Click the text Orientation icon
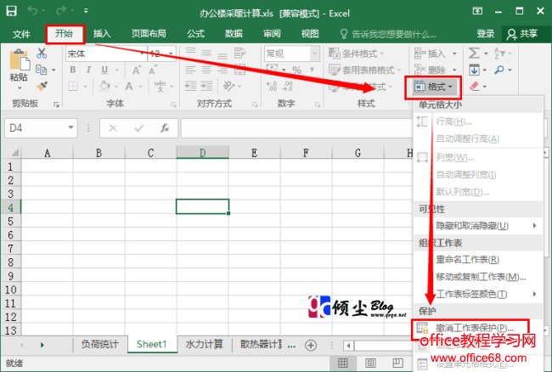552x372 pixels. (228, 86)
